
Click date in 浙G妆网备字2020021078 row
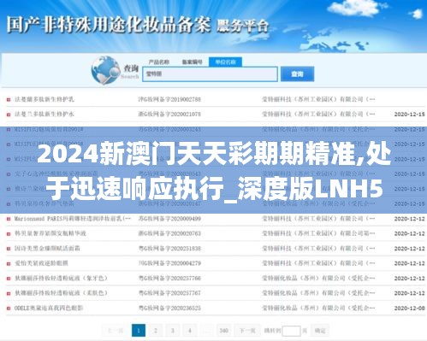409,114
